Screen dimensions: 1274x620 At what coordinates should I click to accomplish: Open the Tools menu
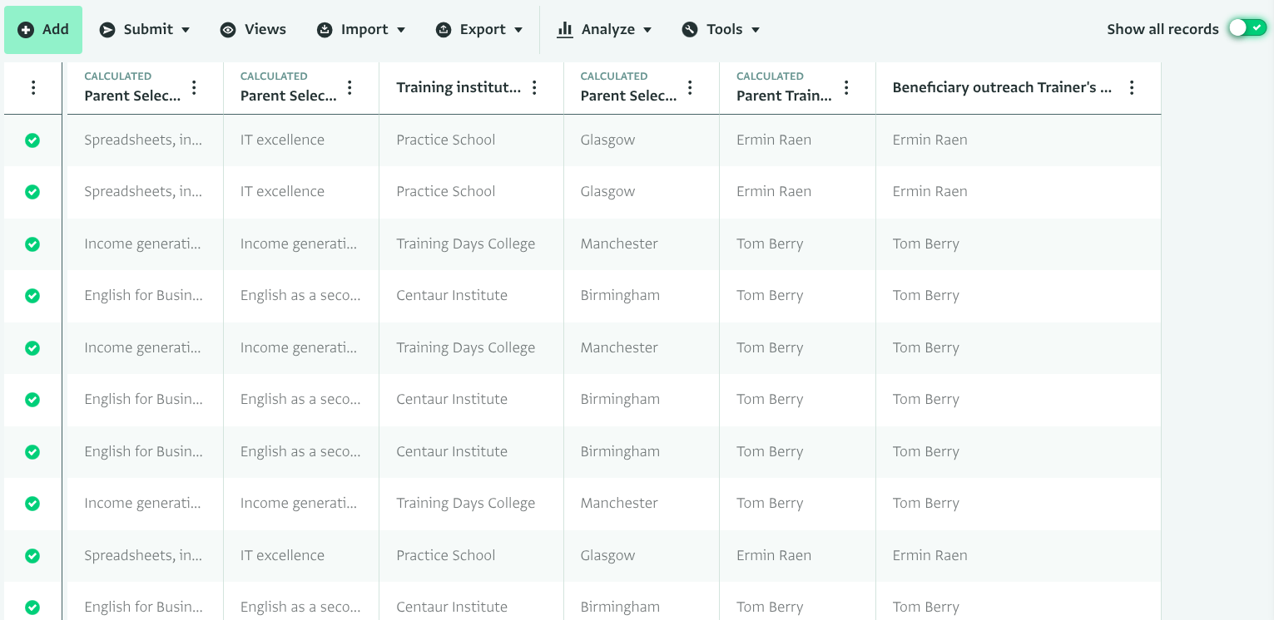coord(721,30)
